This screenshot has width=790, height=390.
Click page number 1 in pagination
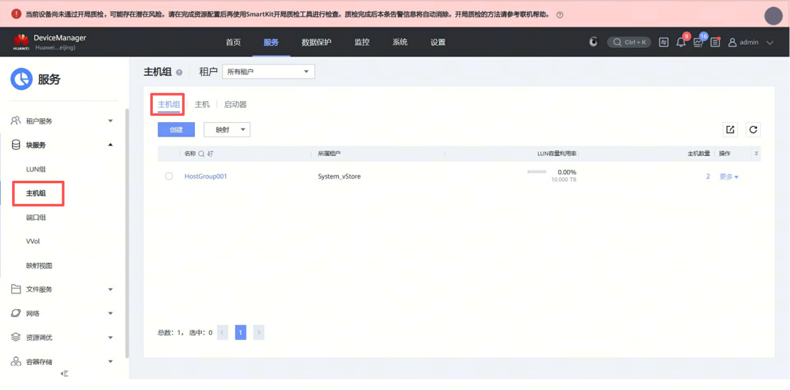(x=241, y=332)
